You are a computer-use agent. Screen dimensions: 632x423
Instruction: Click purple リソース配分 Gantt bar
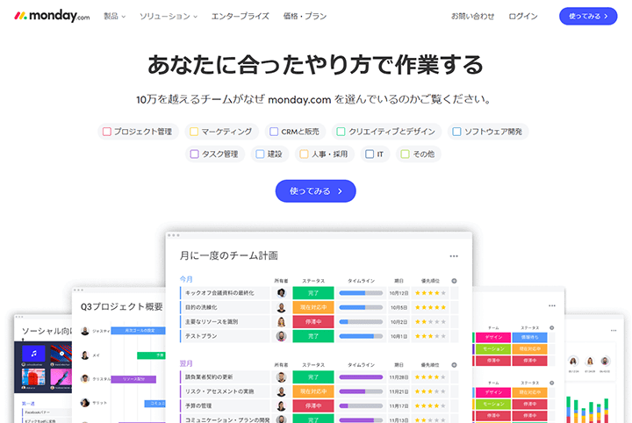click(x=133, y=379)
